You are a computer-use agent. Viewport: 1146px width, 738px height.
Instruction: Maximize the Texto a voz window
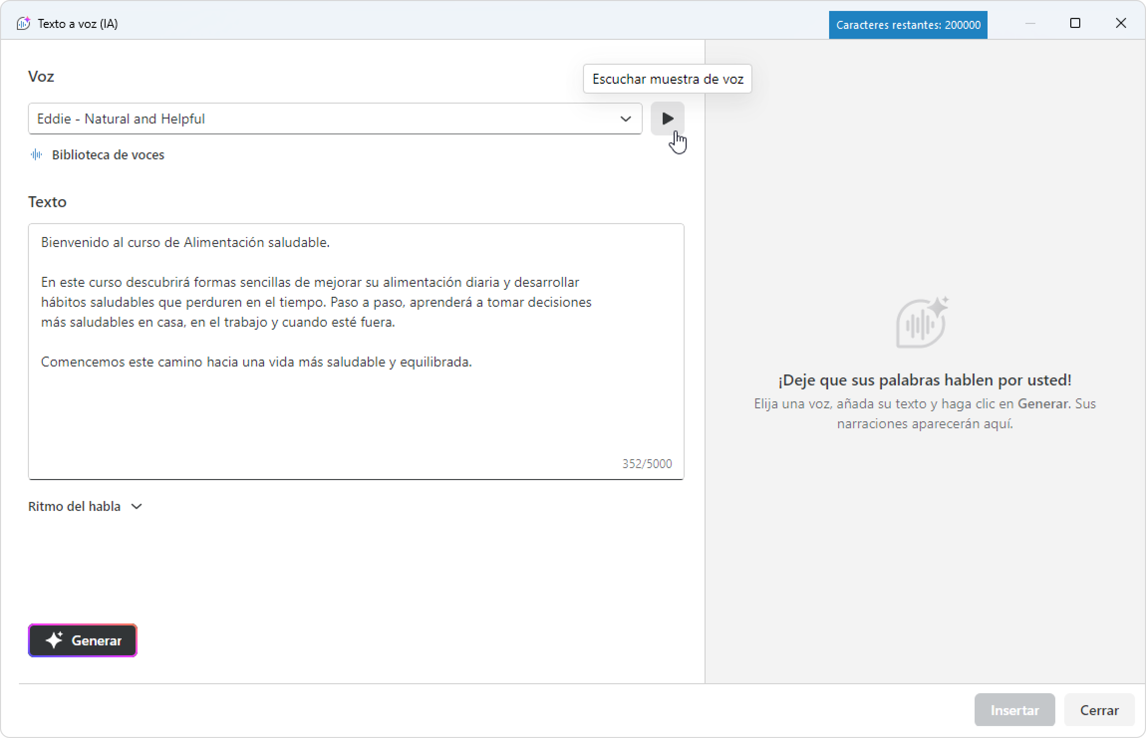pyautogui.click(x=1075, y=23)
